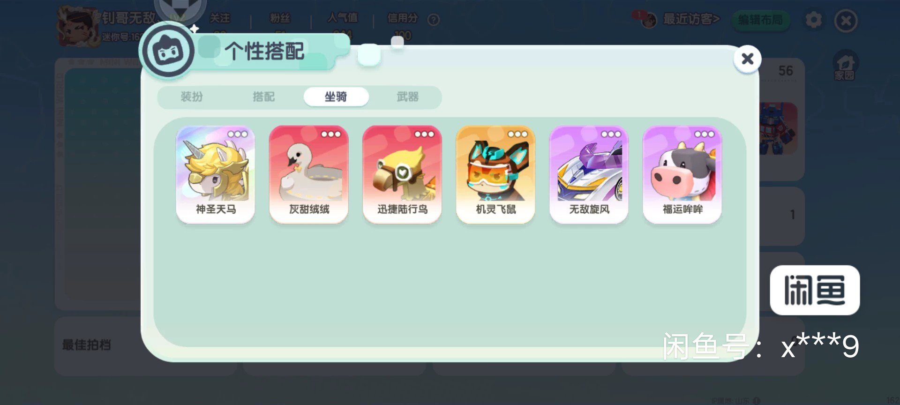The height and width of the screenshot is (405, 900).
Task: Open three-dot menu on 神圣天马 card
Action: [237, 134]
